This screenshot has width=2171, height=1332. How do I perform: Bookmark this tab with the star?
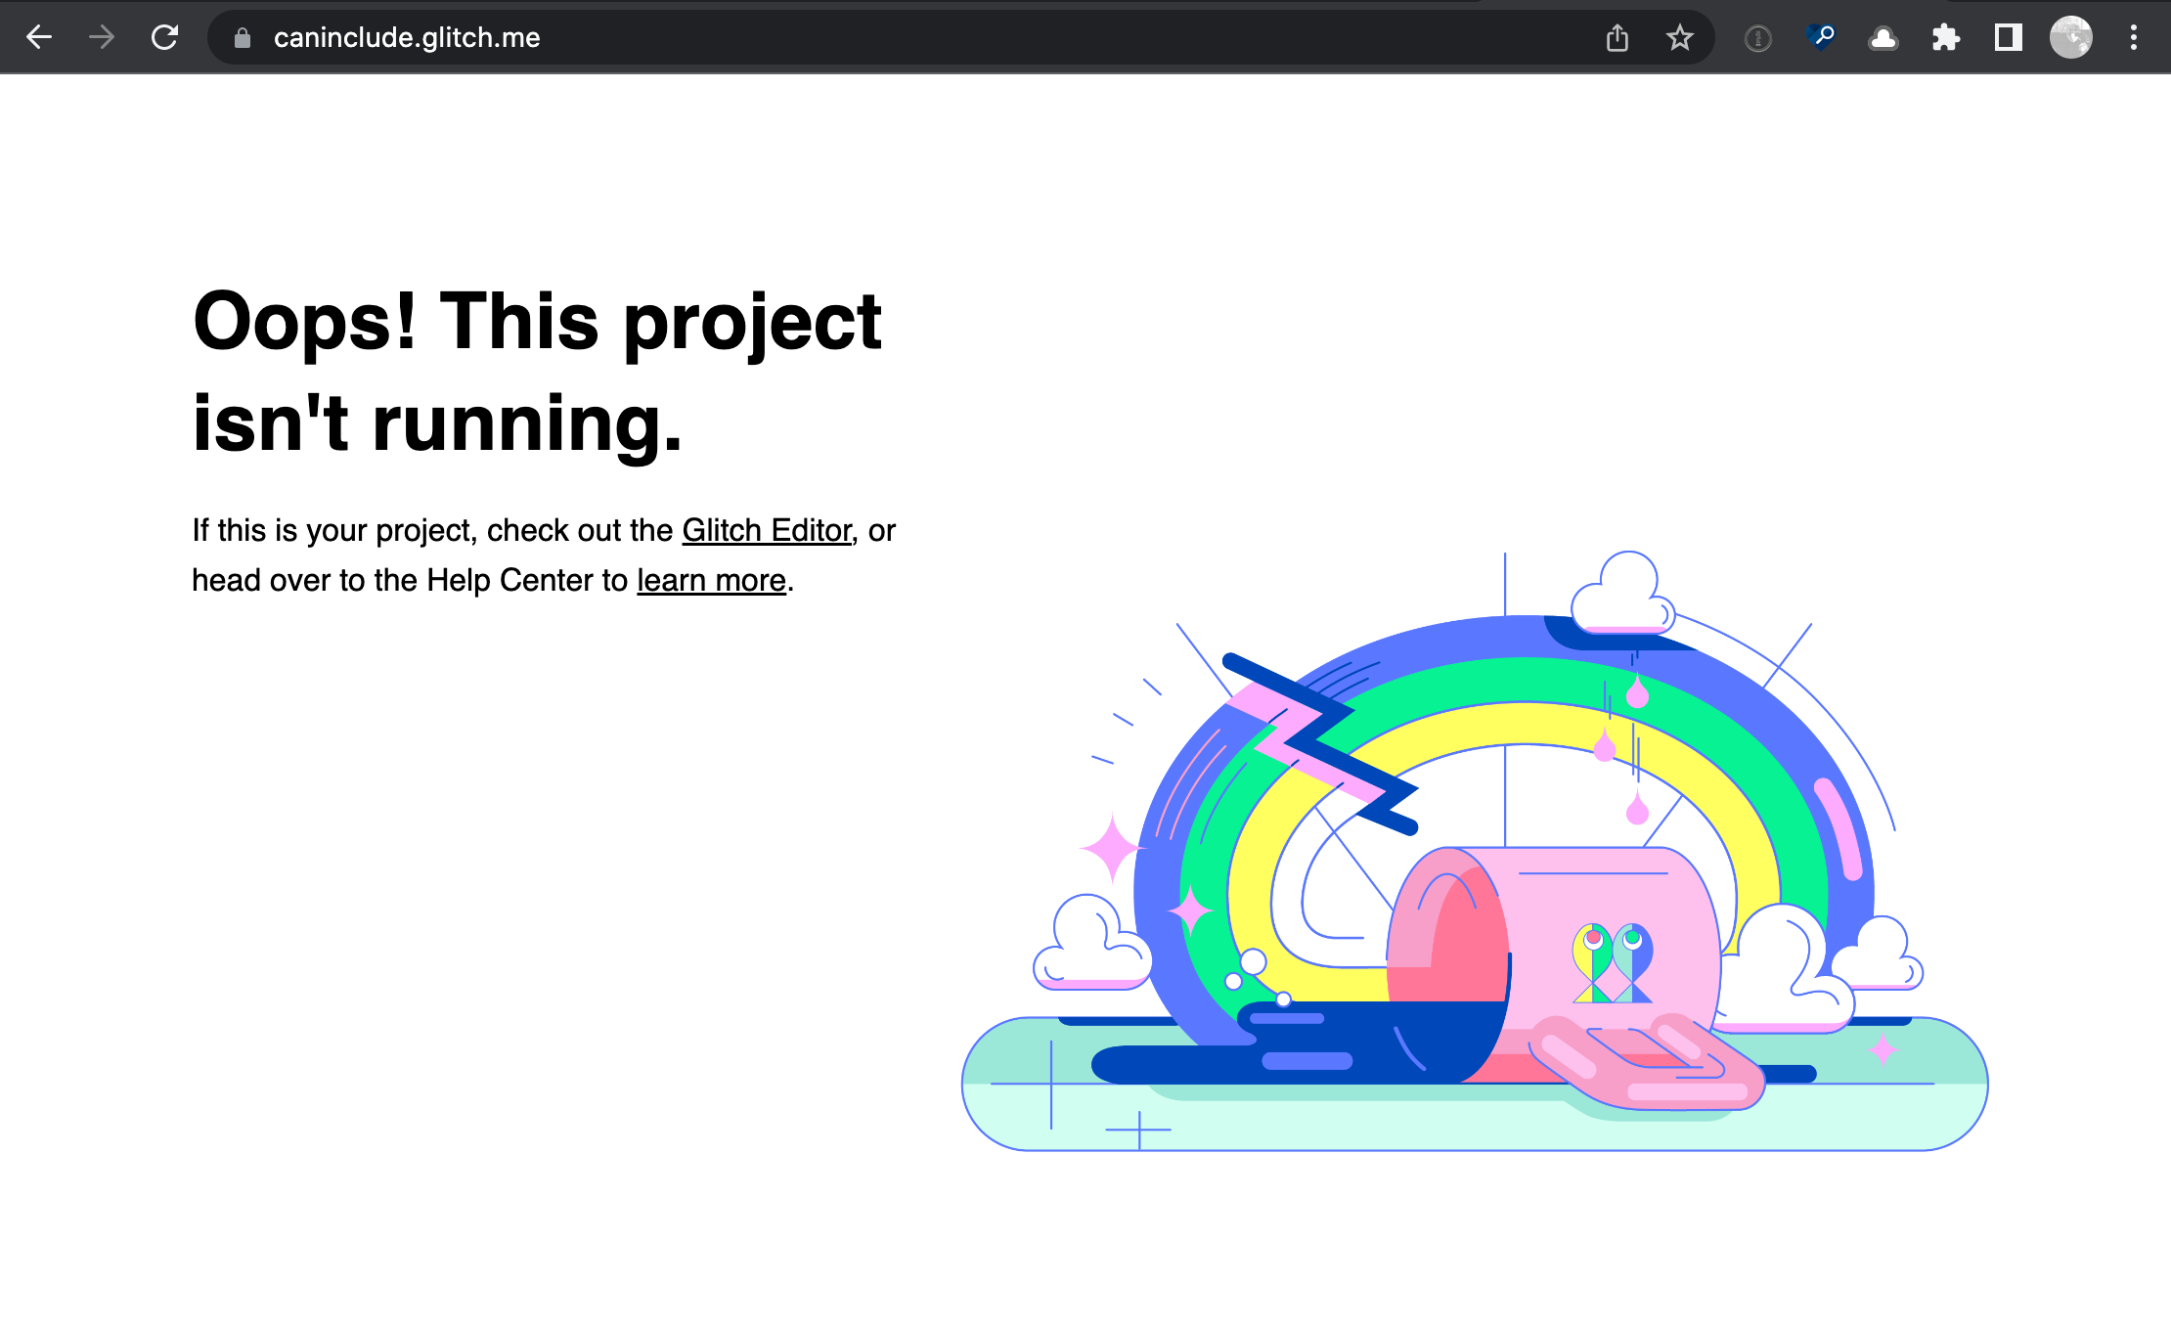pos(1680,38)
